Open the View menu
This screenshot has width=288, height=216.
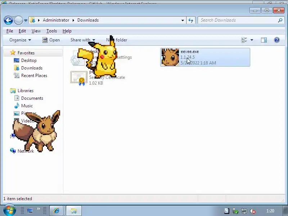(36, 31)
